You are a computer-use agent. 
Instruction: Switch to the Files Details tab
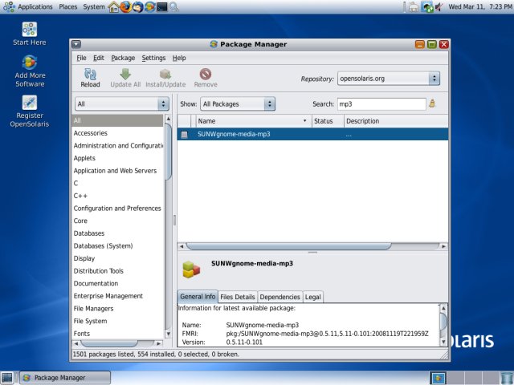click(x=238, y=297)
